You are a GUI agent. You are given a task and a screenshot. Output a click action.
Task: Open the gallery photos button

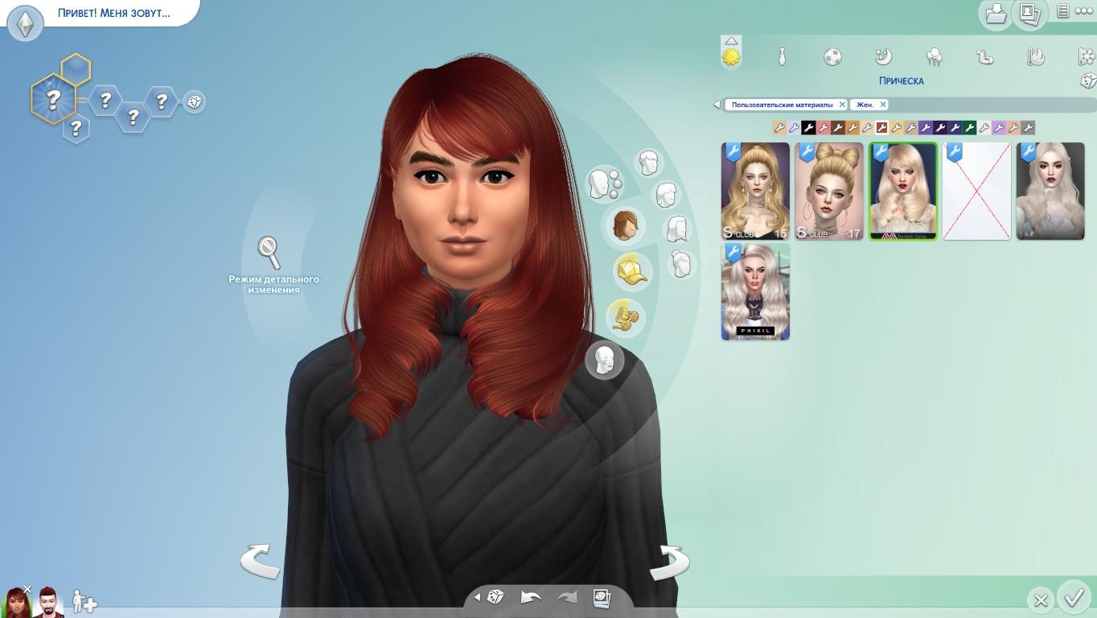point(1029,14)
